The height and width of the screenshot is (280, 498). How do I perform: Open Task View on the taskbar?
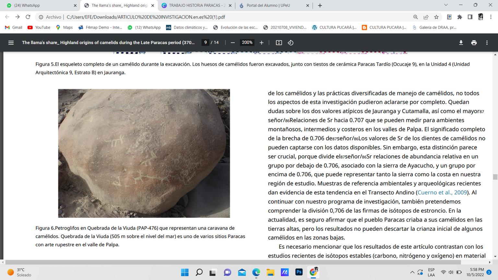213,272
